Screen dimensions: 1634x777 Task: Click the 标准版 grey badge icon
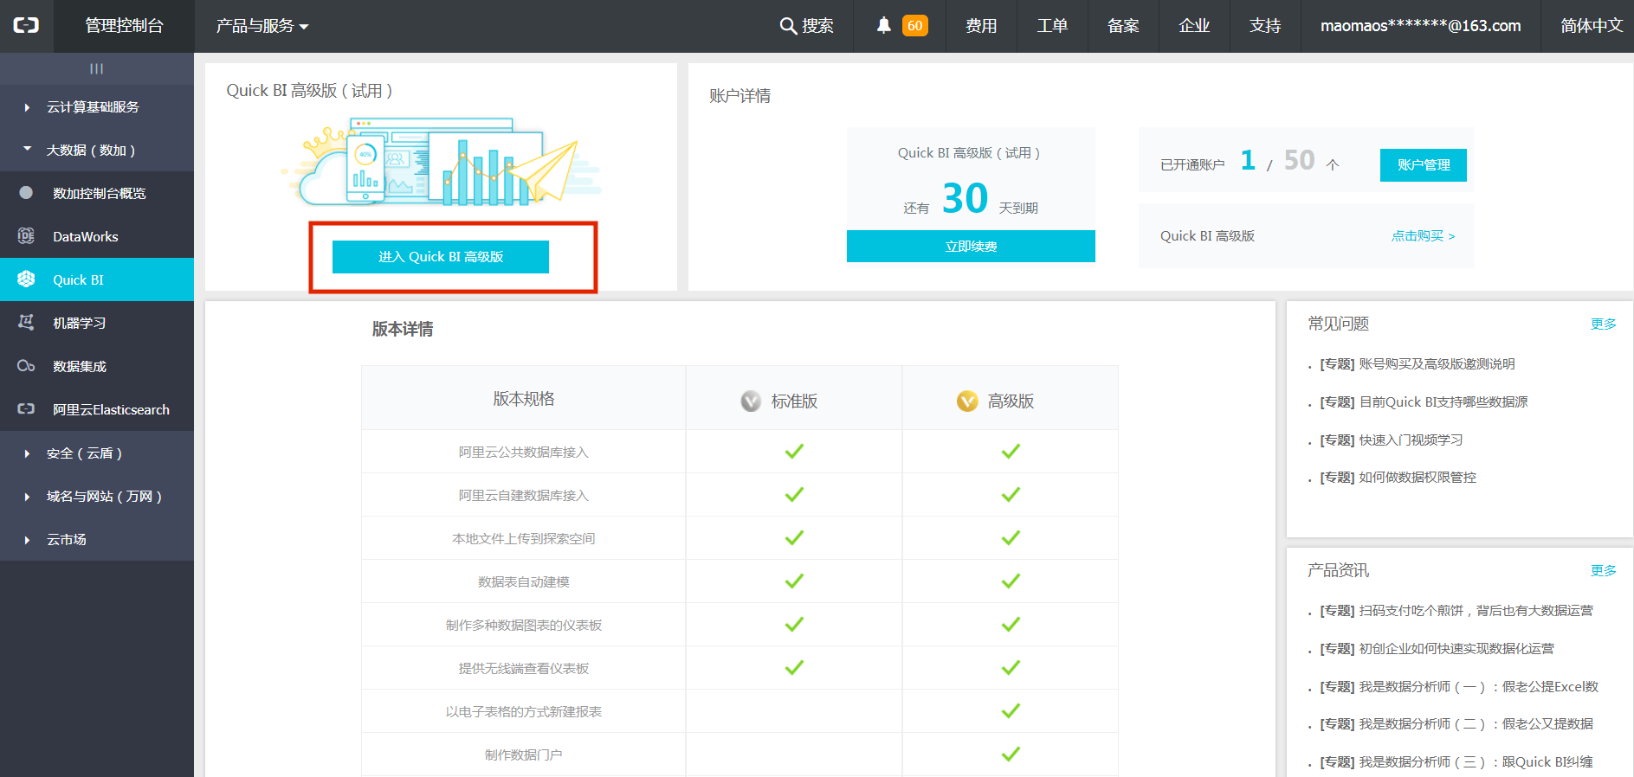pos(751,401)
